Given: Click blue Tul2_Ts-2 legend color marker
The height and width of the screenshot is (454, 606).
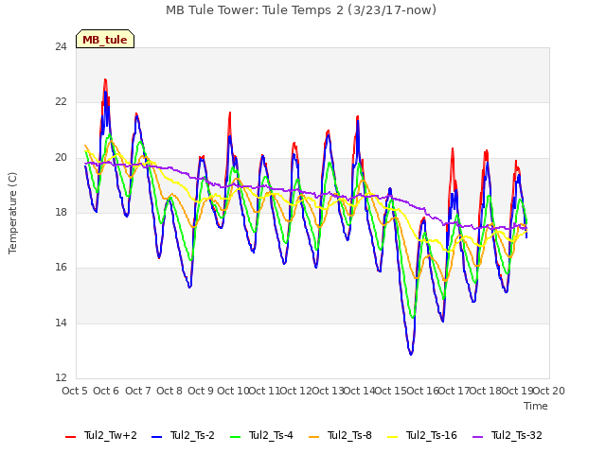Looking at the screenshot, I should pyautogui.click(x=156, y=437).
